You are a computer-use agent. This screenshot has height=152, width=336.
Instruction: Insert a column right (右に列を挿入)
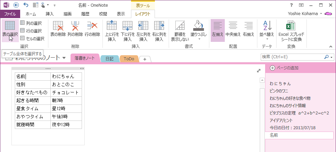pyautogui.click(x=159, y=31)
